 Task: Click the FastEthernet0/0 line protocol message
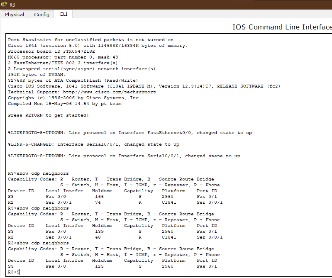point(130,133)
